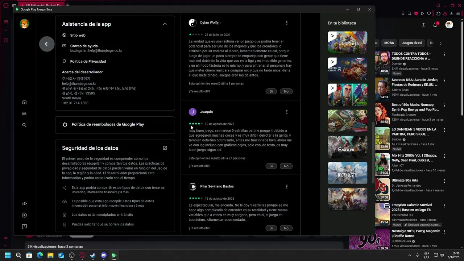Image resolution: width=464 pixels, height=261 pixels.
Task: Open Clash Royale thumbnail in library
Action: [x=347, y=42]
